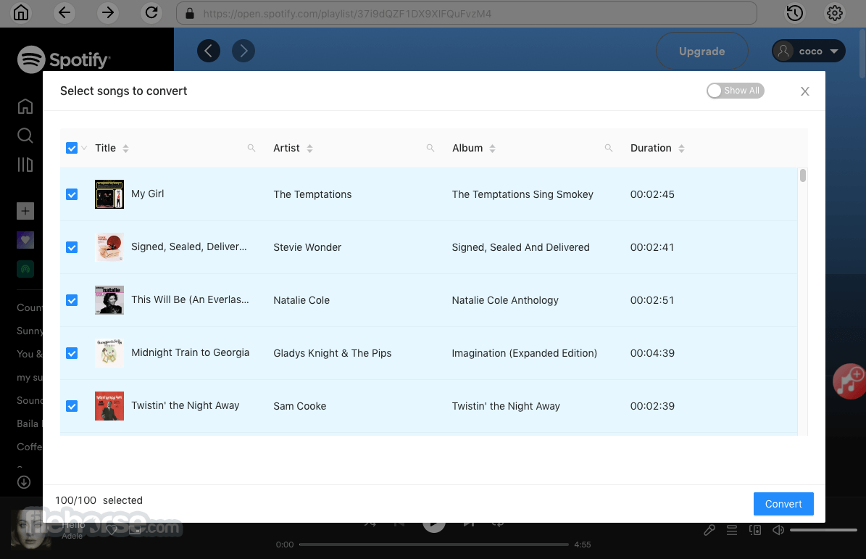The height and width of the screenshot is (559, 866).
Task: Click album Natalie Cole Anthology
Action: [x=505, y=300]
